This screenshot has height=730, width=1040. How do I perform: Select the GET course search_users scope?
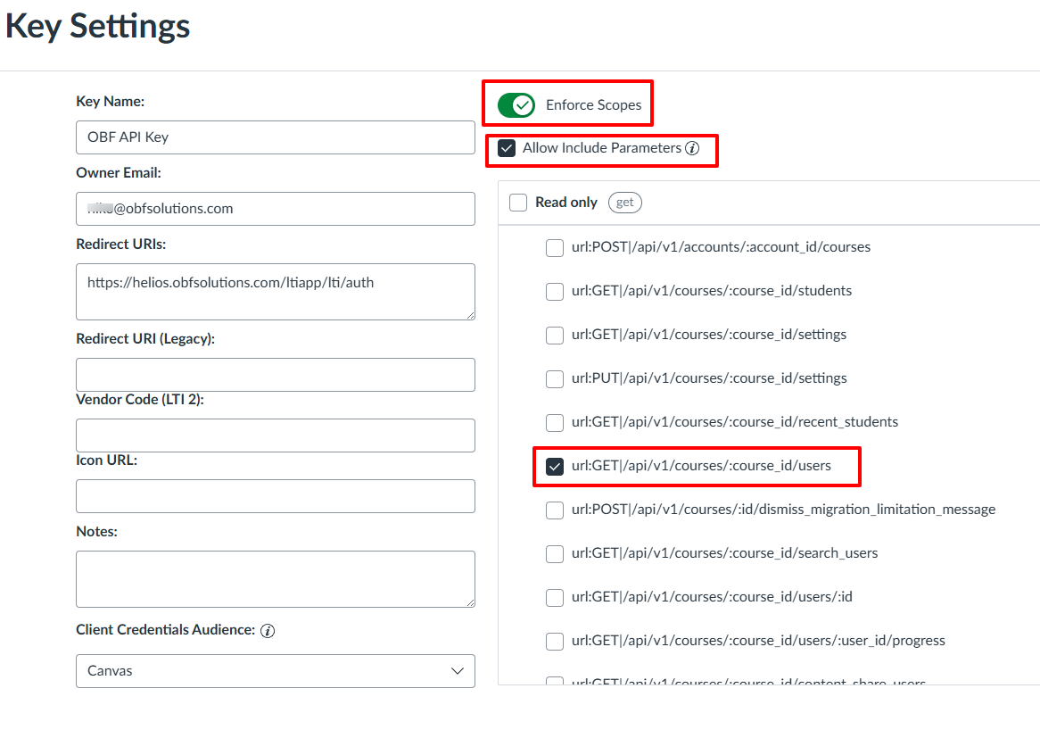click(x=555, y=553)
